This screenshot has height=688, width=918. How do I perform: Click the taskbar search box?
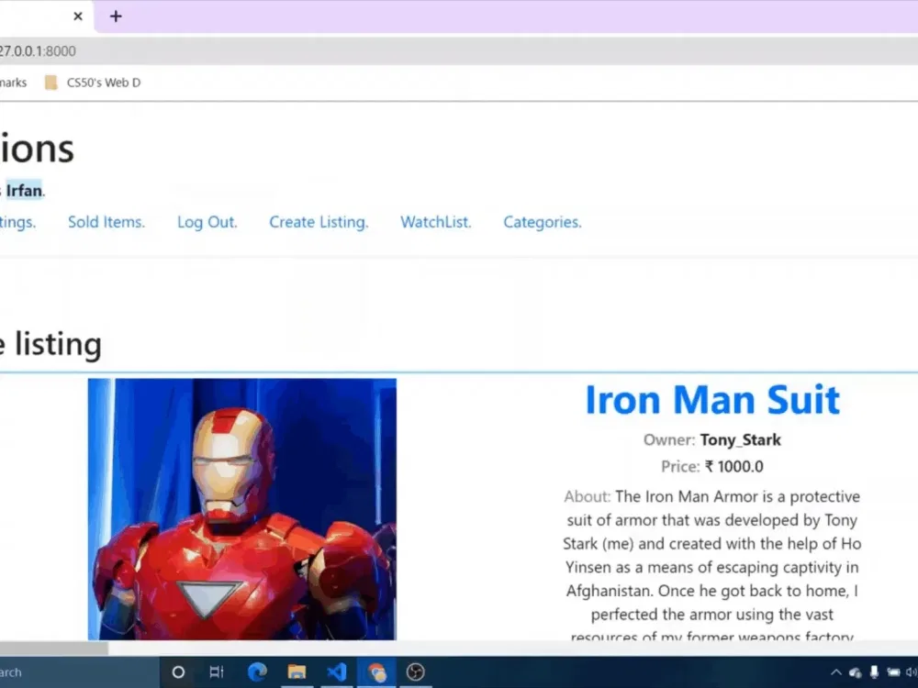(79, 672)
